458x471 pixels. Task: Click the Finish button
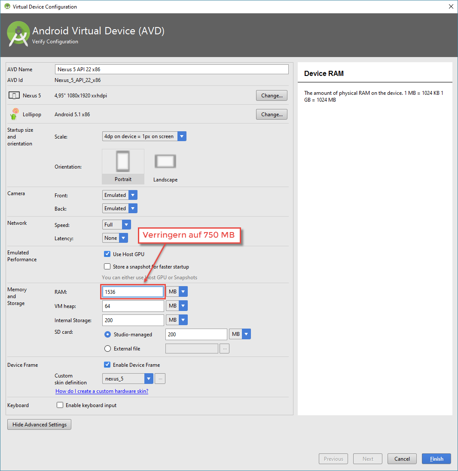(x=437, y=459)
